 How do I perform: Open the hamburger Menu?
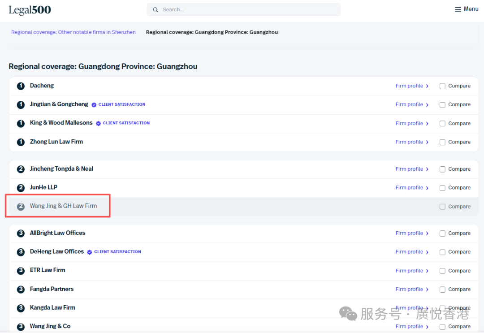(x=467, y=9)
